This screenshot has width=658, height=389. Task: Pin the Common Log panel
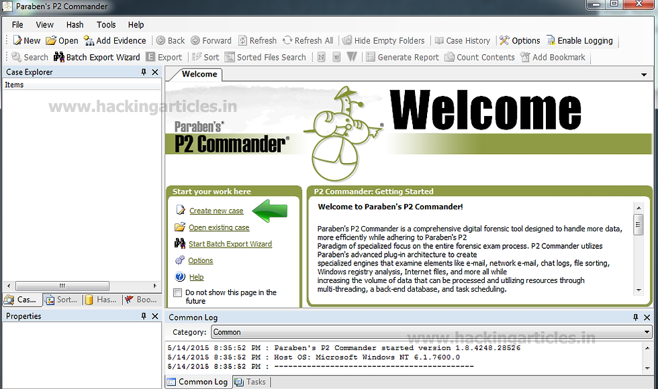point(635,317)
